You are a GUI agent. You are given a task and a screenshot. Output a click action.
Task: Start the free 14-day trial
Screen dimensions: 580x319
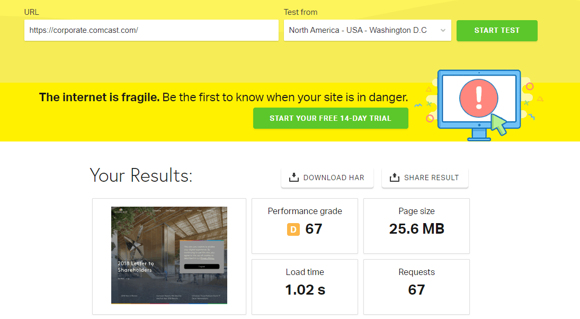click(x=331, y=118)
